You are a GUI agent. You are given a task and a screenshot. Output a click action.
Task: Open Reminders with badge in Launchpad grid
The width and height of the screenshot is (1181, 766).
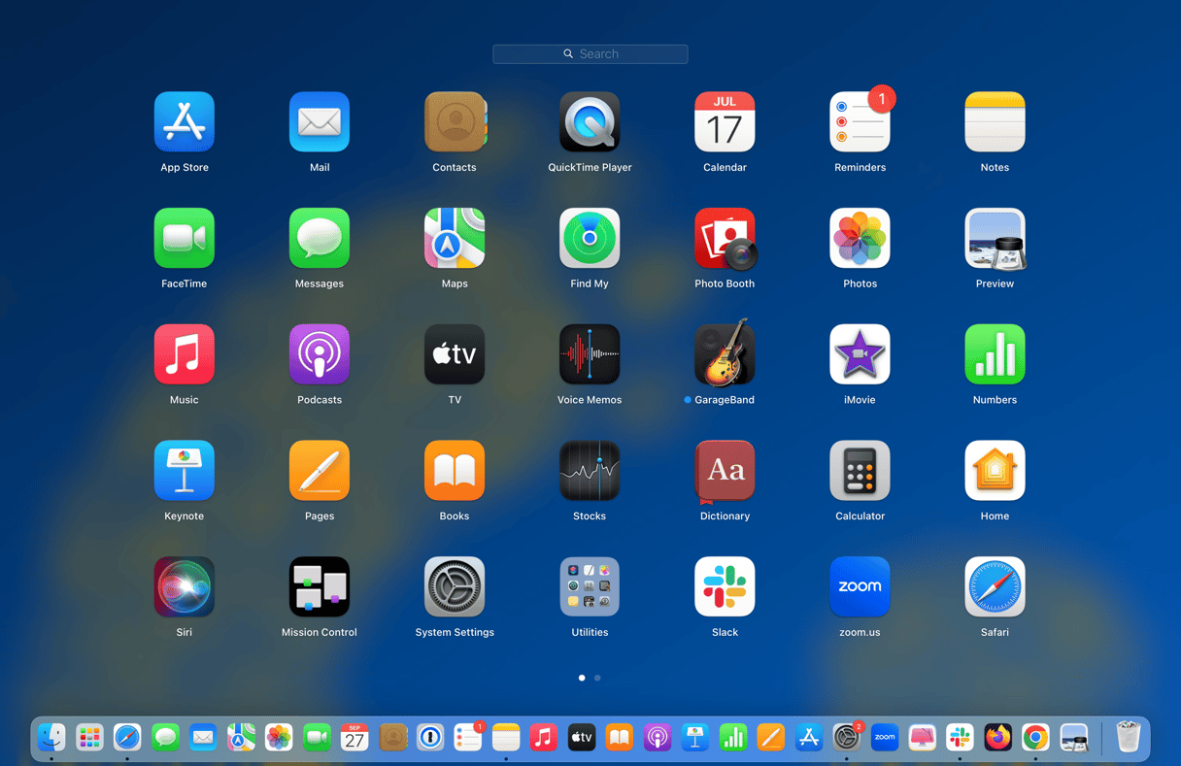860,122
